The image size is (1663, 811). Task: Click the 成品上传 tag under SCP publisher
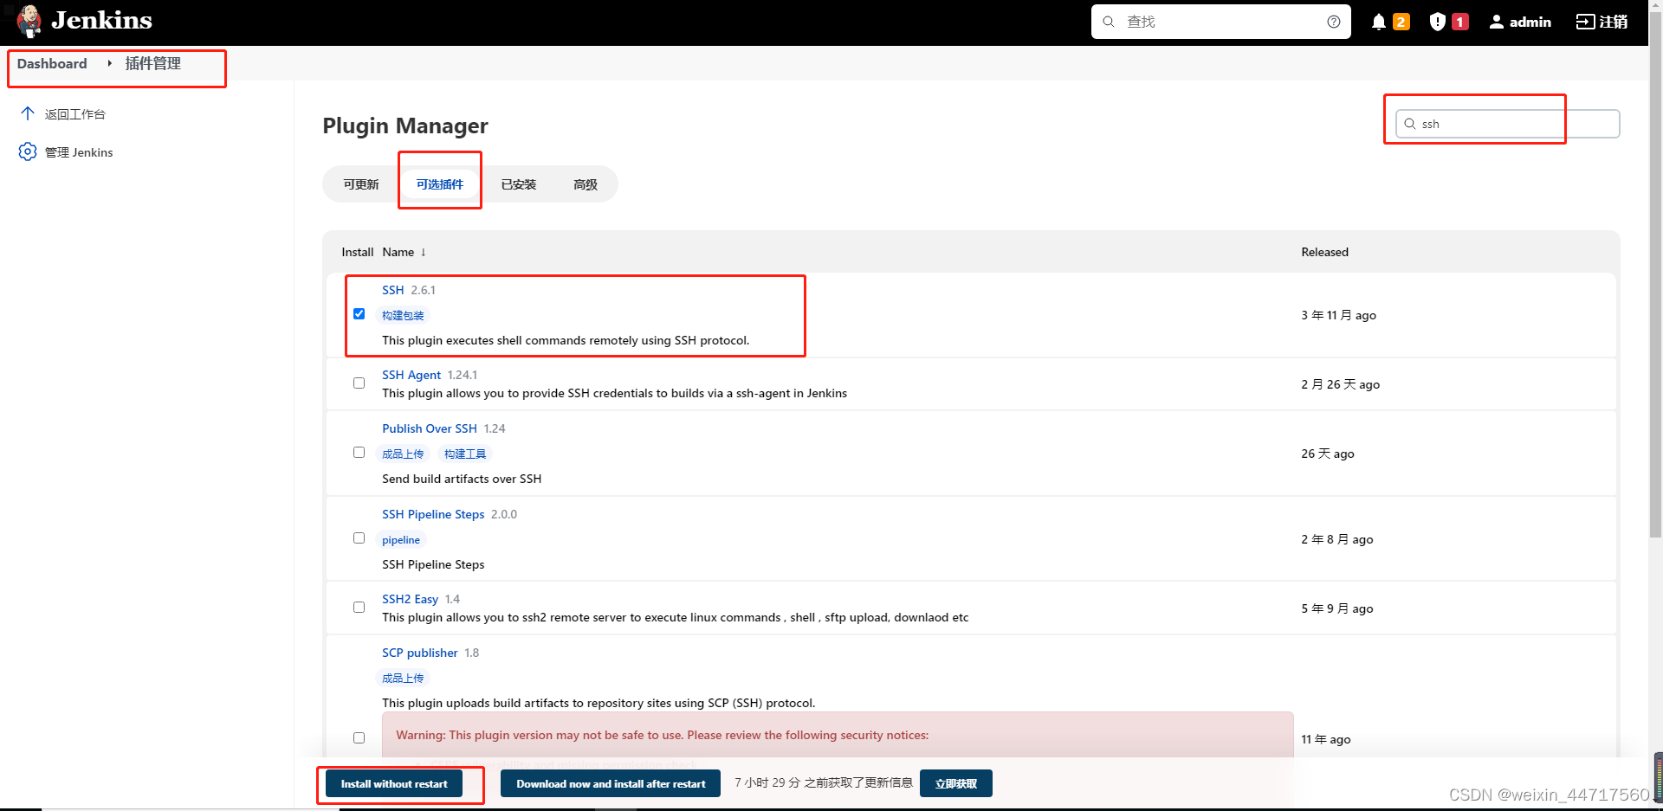click(404, 679)
